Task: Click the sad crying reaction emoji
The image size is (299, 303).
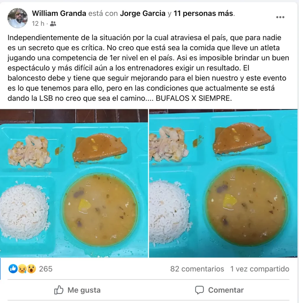Action: (22, 269)
